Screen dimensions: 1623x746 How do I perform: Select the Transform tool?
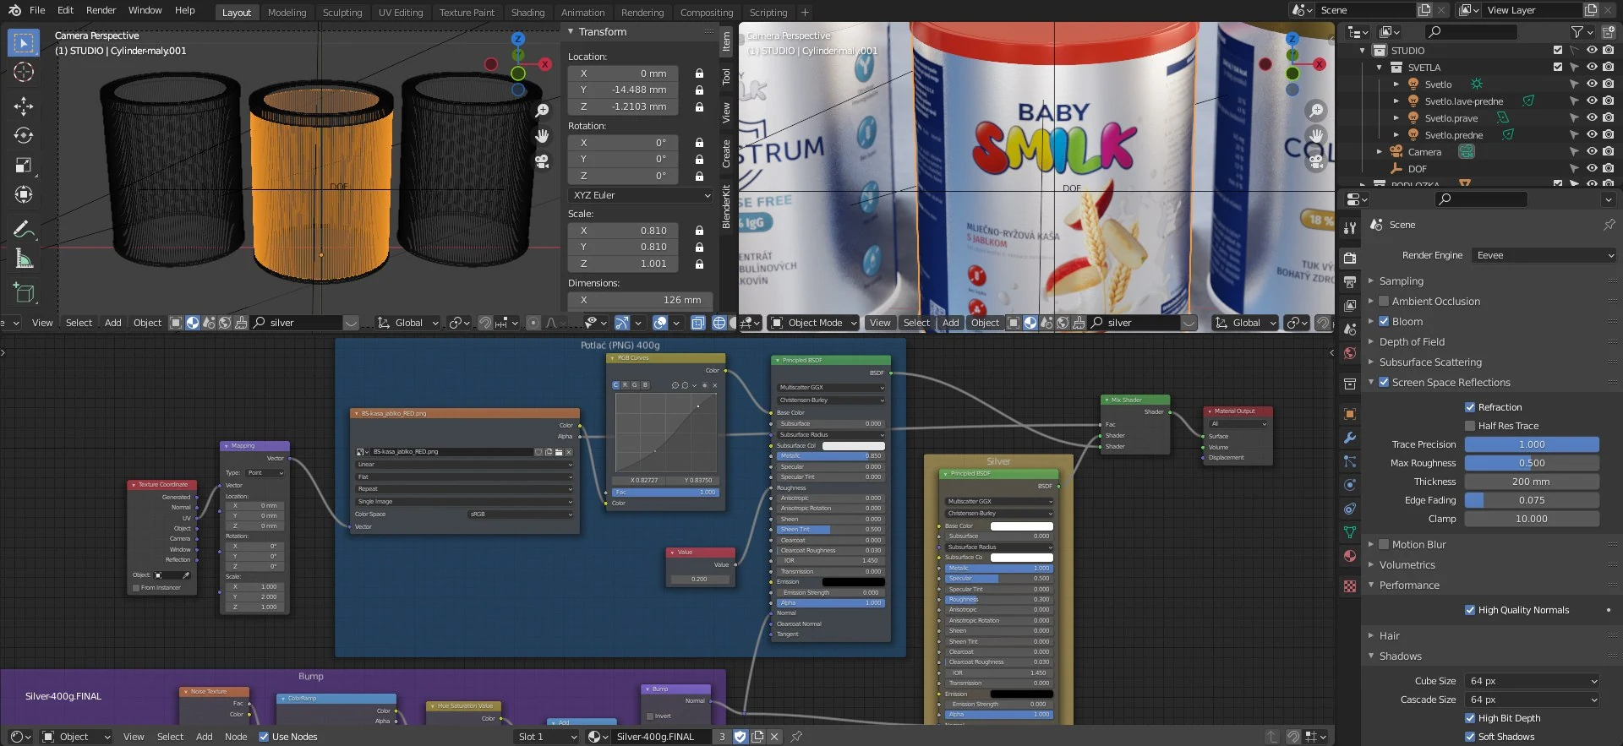click(x=24, y=194)
